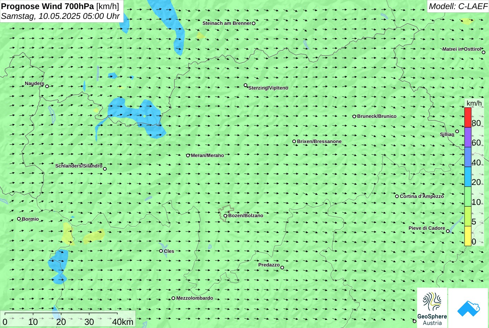Select the Predazzo location marker

(x=282, y=268)
